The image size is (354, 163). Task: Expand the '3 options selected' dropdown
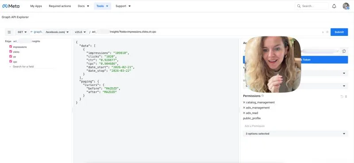coord(296,134)
